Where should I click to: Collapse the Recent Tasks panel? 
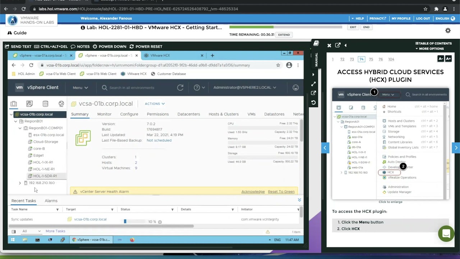pos(299,200)
